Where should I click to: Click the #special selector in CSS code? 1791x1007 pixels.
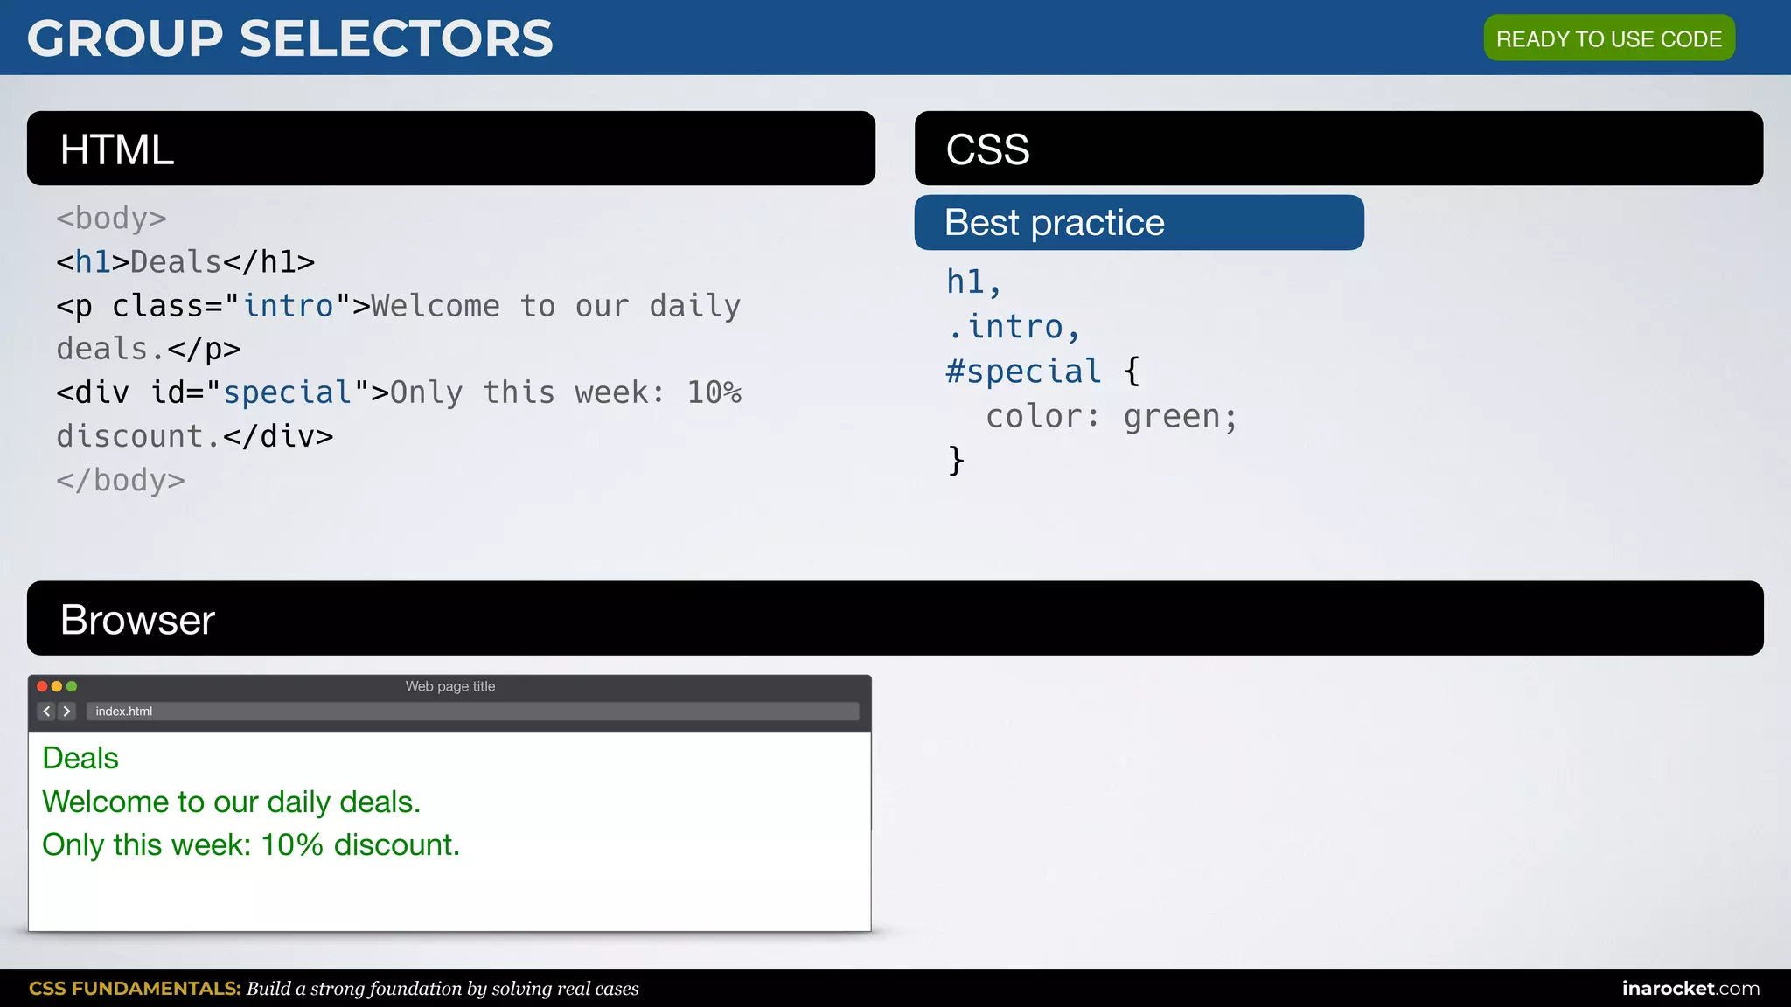pos(1023,372)
